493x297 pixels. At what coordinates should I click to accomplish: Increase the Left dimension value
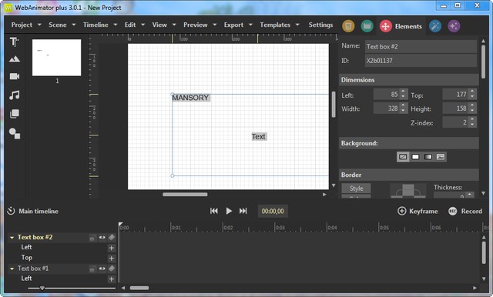pos(403,92)
